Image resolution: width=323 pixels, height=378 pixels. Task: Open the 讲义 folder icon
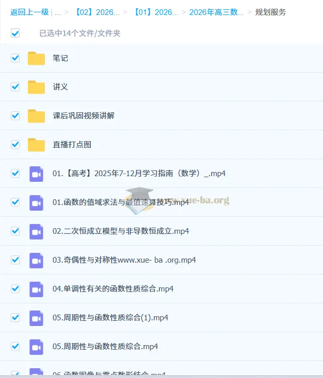36,87
